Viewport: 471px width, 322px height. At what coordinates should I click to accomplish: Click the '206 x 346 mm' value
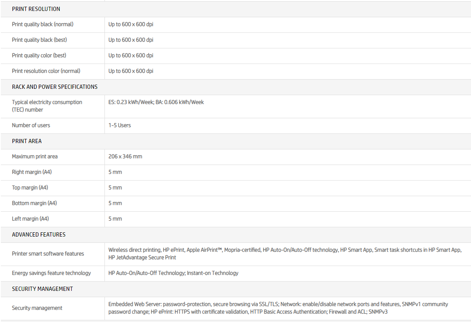pyautogui.click(x=125, y=157)
